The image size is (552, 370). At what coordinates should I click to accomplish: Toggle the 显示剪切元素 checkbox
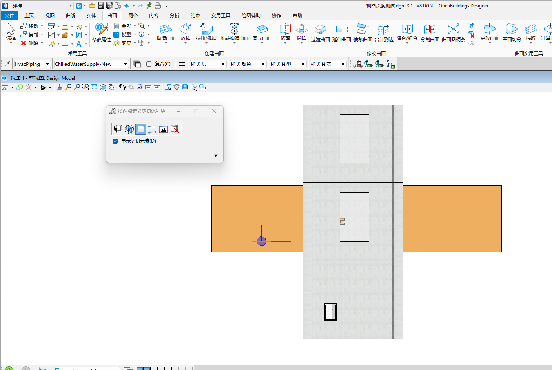click(x=115, y=141)
